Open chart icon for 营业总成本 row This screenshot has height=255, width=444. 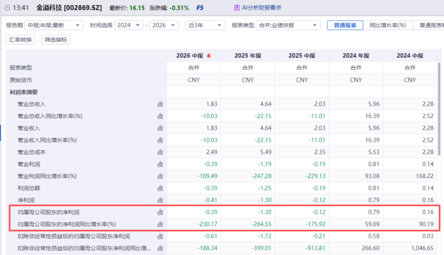(x=160, y=152)
